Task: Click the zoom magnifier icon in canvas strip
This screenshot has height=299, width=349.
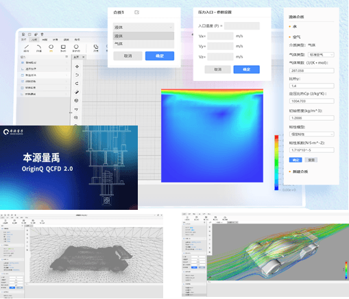Action: [76, 117]
